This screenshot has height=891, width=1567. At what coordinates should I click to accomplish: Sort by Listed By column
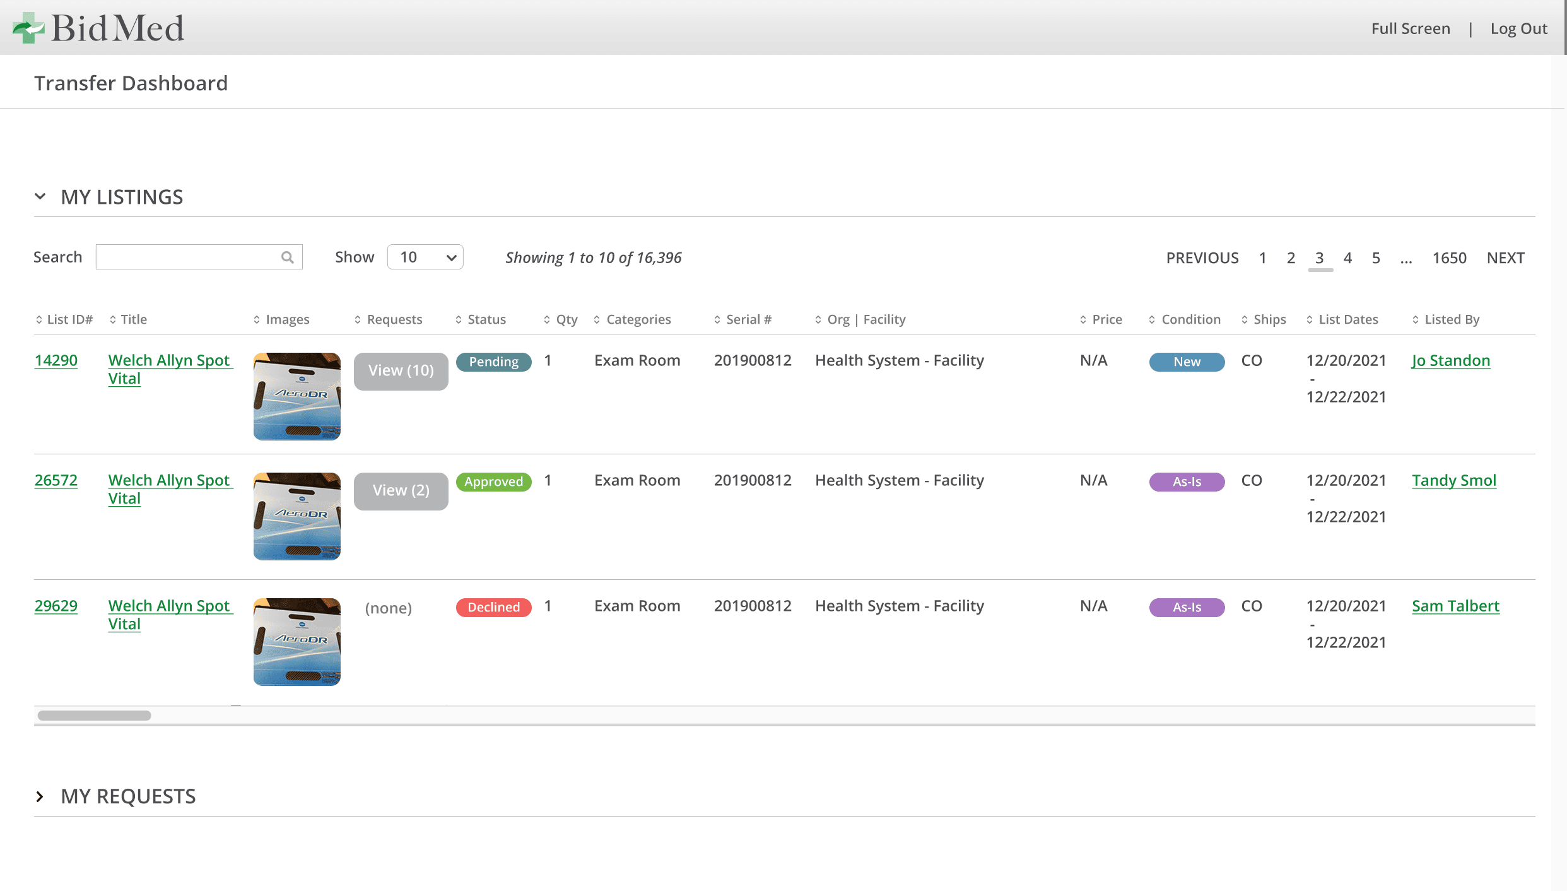[x=1446, y=319]
